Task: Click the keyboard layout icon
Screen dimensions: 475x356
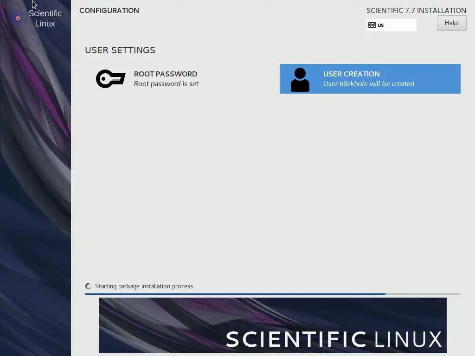Action: pos(372,25)
